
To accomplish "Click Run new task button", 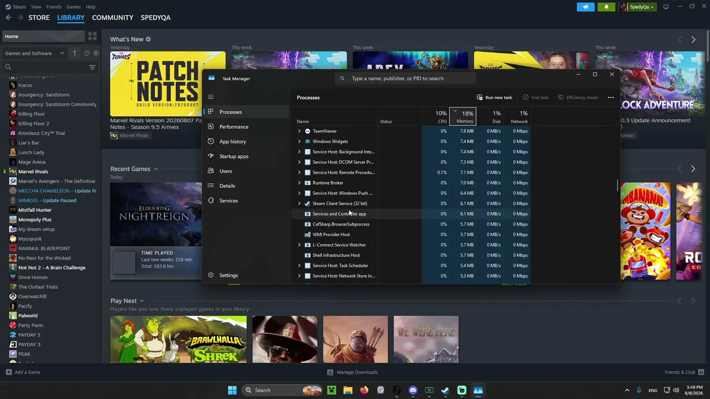I will pos(494,98).
